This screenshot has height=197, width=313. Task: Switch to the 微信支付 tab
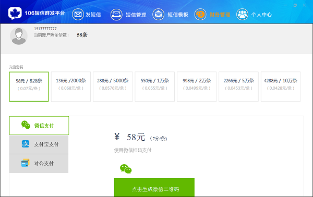click(39, 126)
